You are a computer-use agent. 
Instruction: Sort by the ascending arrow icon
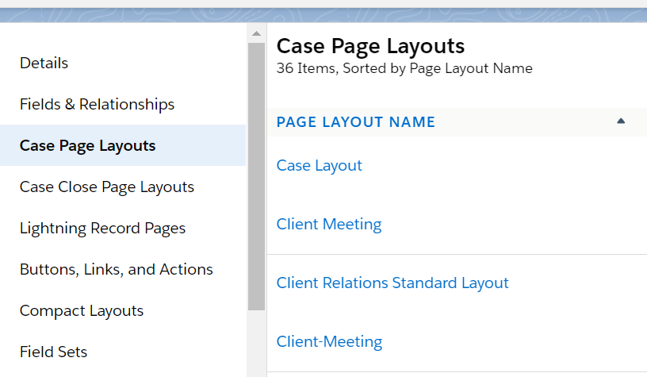621,121
